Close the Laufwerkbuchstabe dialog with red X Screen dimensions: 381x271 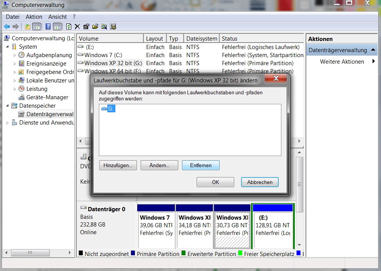click(276, 78)
